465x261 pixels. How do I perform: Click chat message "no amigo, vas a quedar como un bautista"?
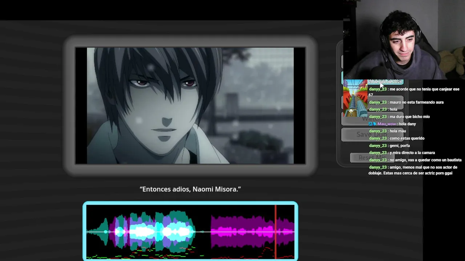(425, 160)
